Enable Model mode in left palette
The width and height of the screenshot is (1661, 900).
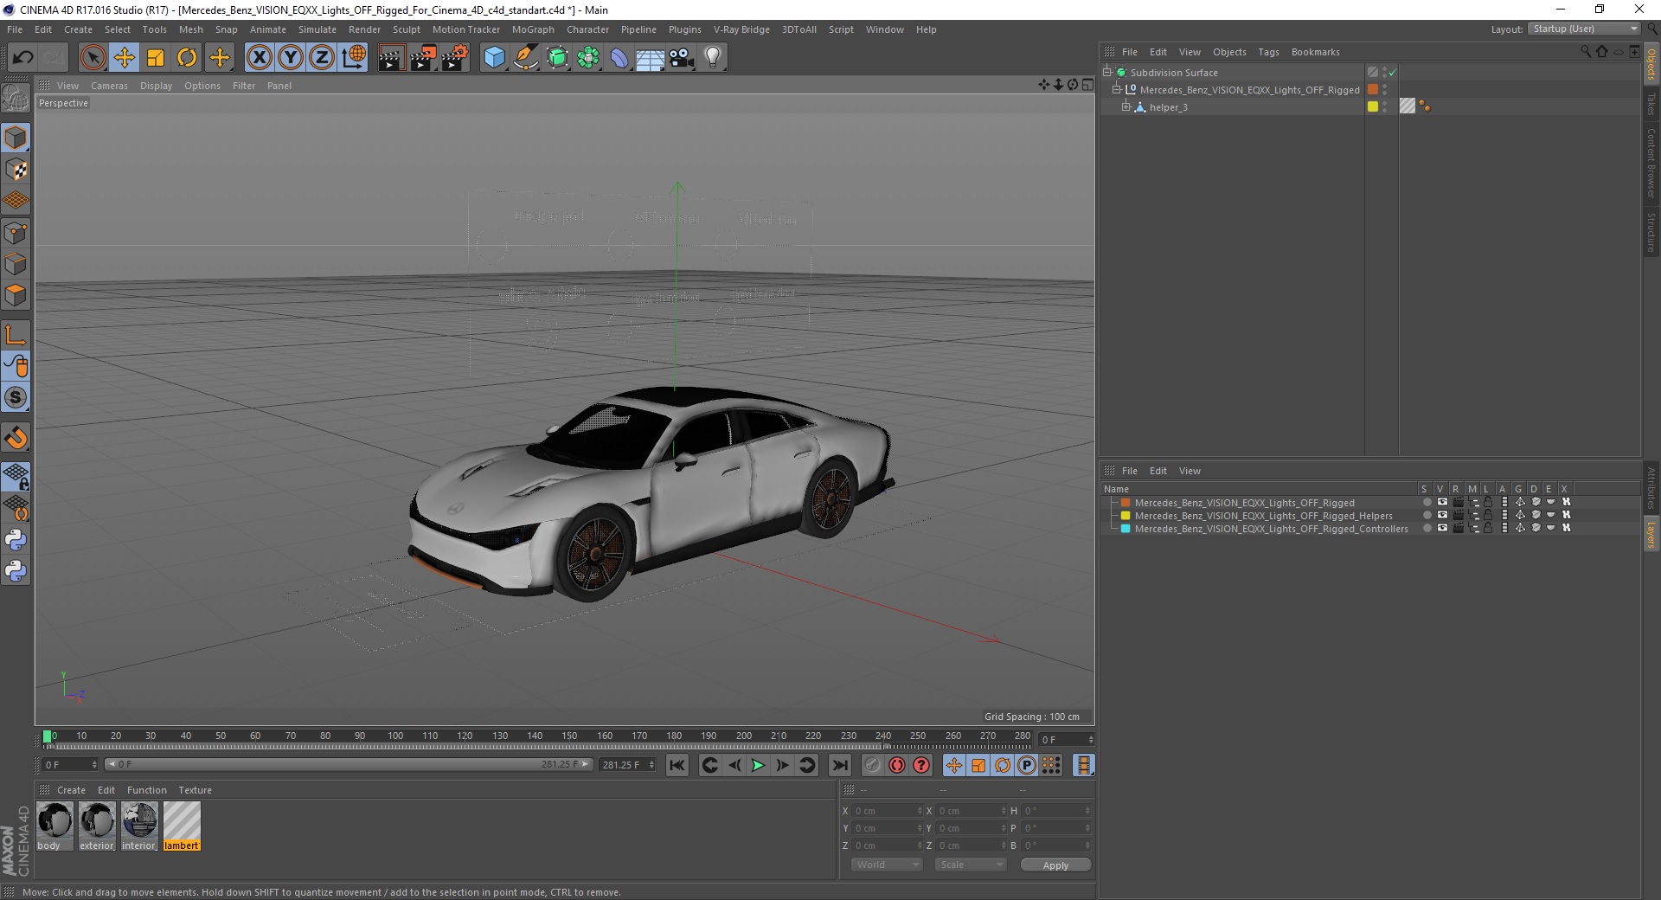16,138
